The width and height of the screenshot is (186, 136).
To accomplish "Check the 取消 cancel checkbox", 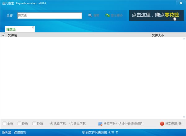I will click(34, 123).
